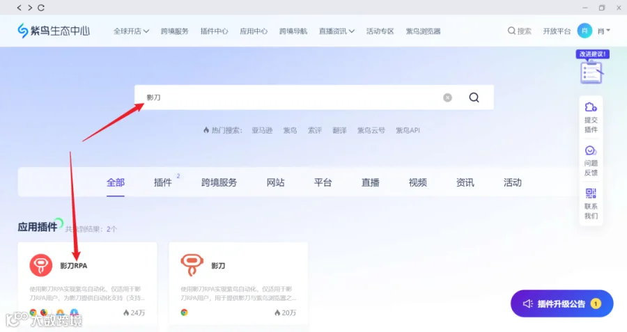Open the 影刀 plugin title
The image size is (627, 332).
[218, 266]
